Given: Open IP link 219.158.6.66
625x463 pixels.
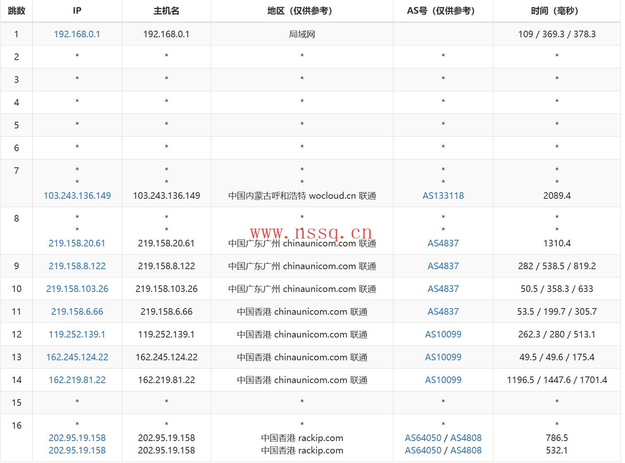Looking at the screenshot, I should pyautogui.click(x=77, y=311).
